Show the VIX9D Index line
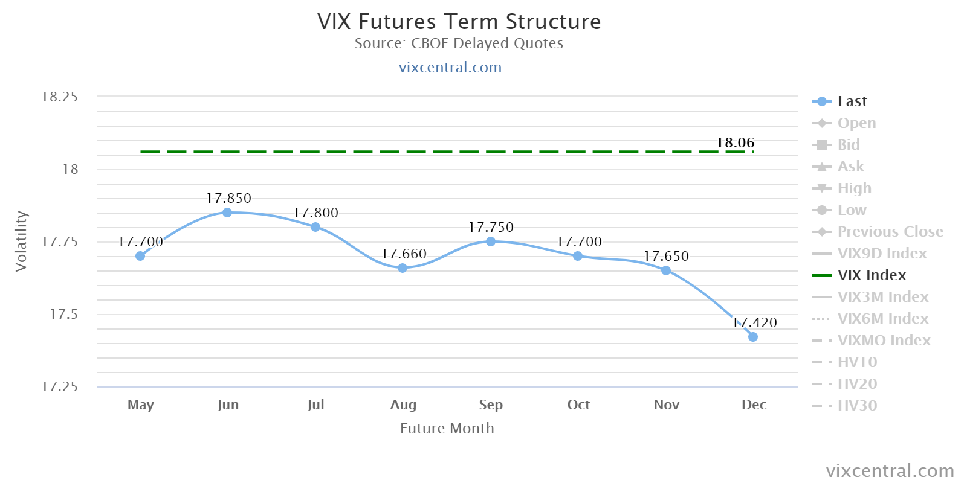 [x=882, y=254]
